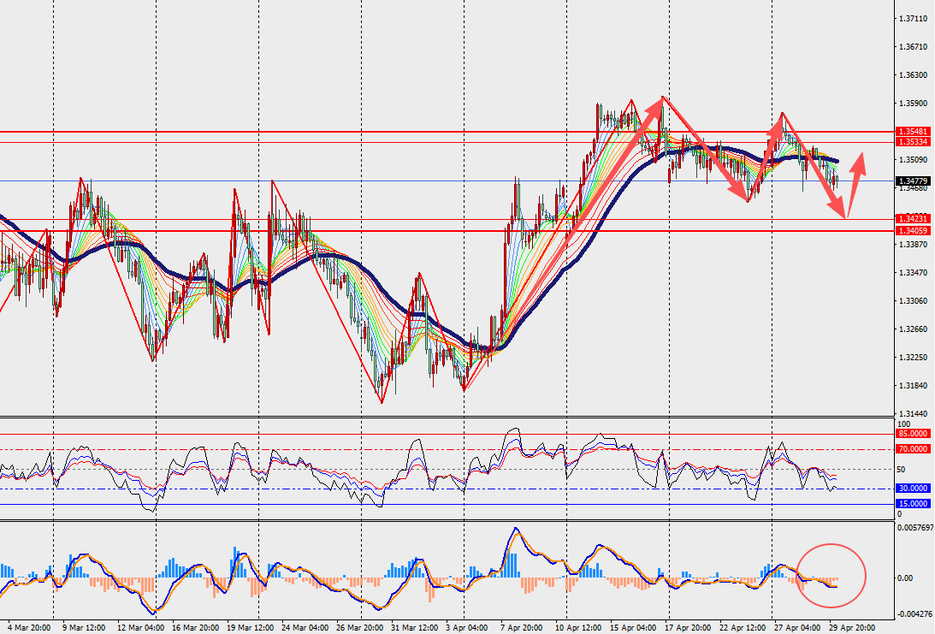Select the blue 30.0000 oscillator level label

(913, 489)
